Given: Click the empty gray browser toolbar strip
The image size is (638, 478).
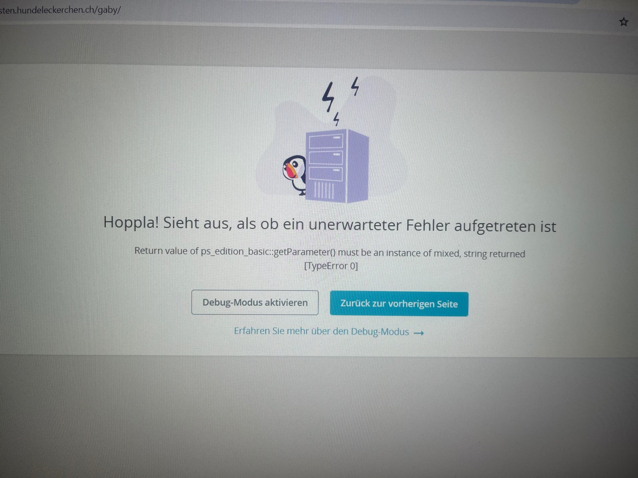Looking at the screenshot, I should [x=319, y=46].
